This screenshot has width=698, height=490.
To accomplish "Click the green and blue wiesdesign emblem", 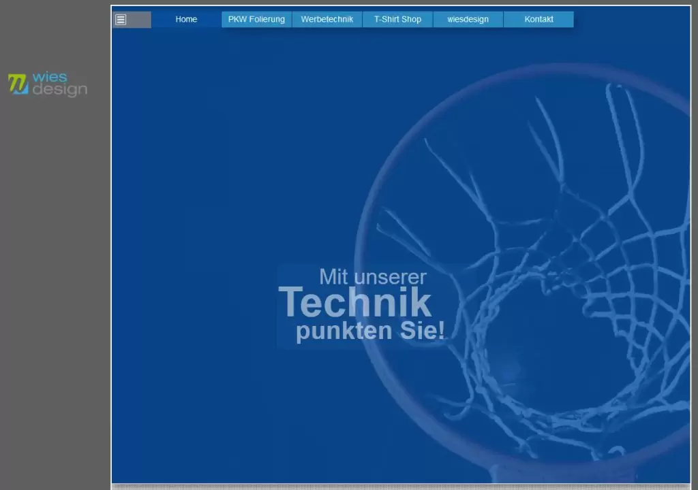I will 18,84.
